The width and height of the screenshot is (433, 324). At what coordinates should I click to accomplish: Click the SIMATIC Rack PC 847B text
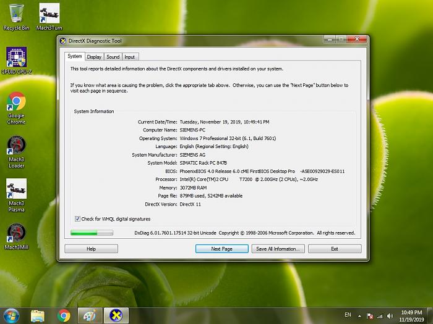tap(204, 163)
